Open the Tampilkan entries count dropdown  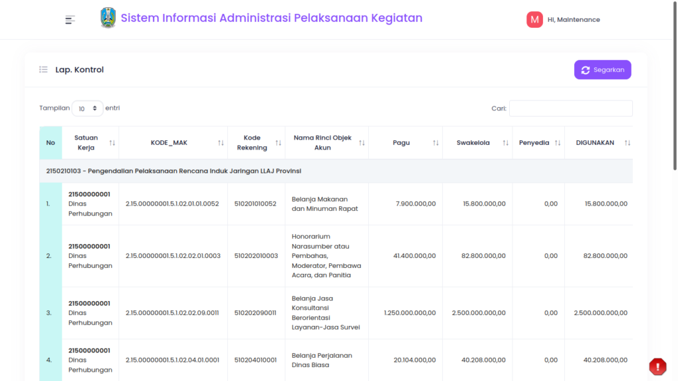point(87,108)
